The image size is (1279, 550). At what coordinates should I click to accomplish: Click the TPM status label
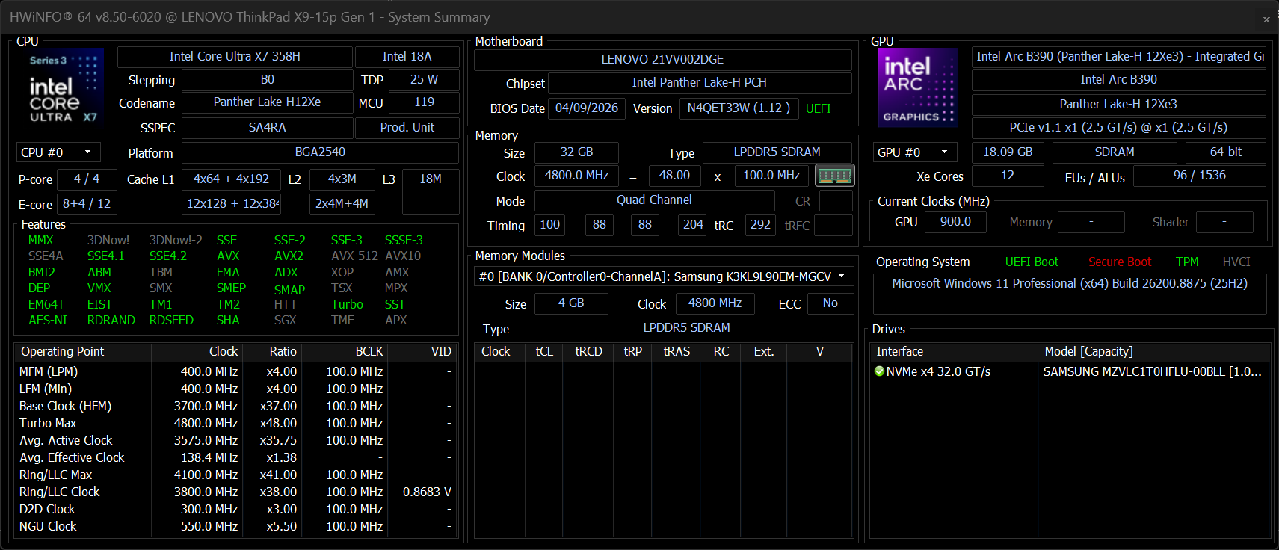1187,262
